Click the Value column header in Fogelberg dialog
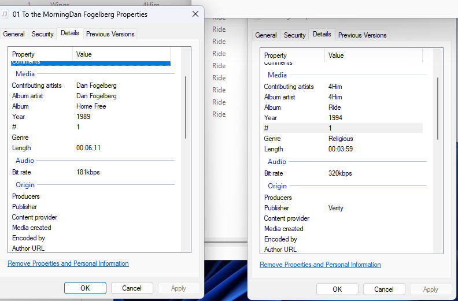 pos(121,54)
